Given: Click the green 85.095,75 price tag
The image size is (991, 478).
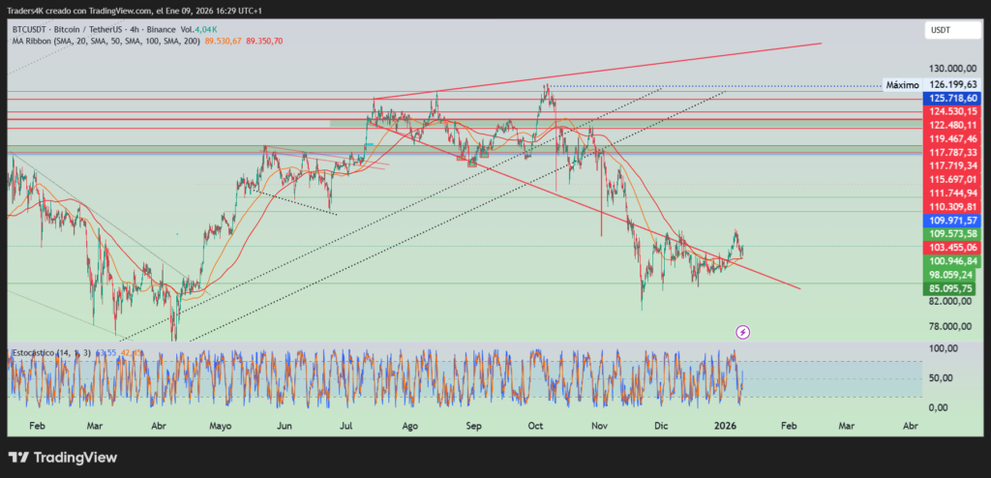Looking at the screenshot, I should pos(953,288).
